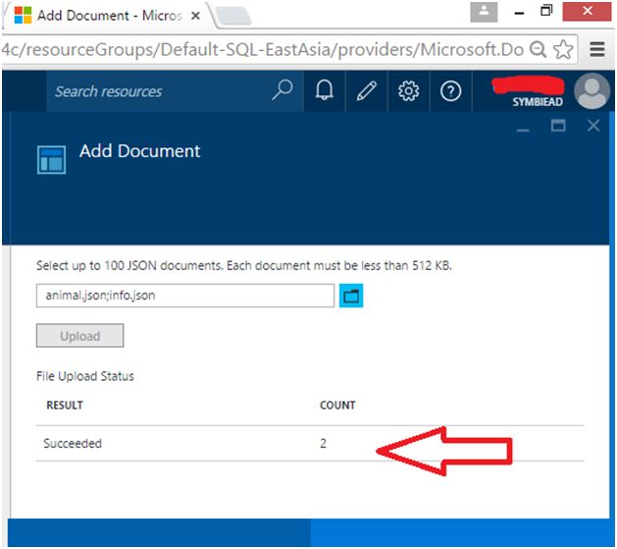Open a new browser tab
This screenshot has height=549, width=617.
(x=233, y=16)
